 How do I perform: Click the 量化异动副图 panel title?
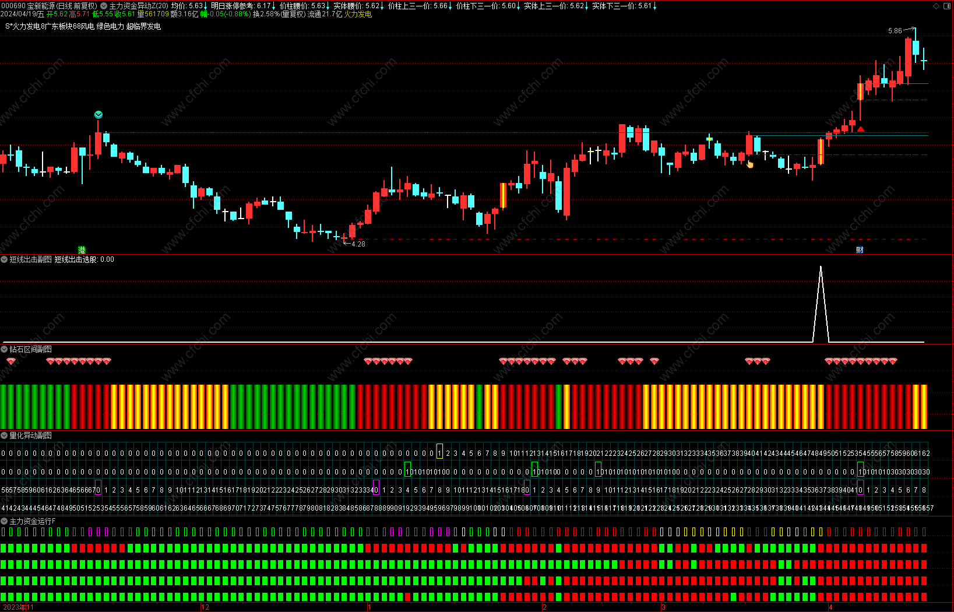pos(30,435)
